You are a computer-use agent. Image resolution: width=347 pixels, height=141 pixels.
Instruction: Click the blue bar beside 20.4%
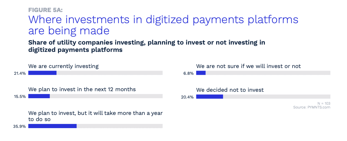click(210, 96)
